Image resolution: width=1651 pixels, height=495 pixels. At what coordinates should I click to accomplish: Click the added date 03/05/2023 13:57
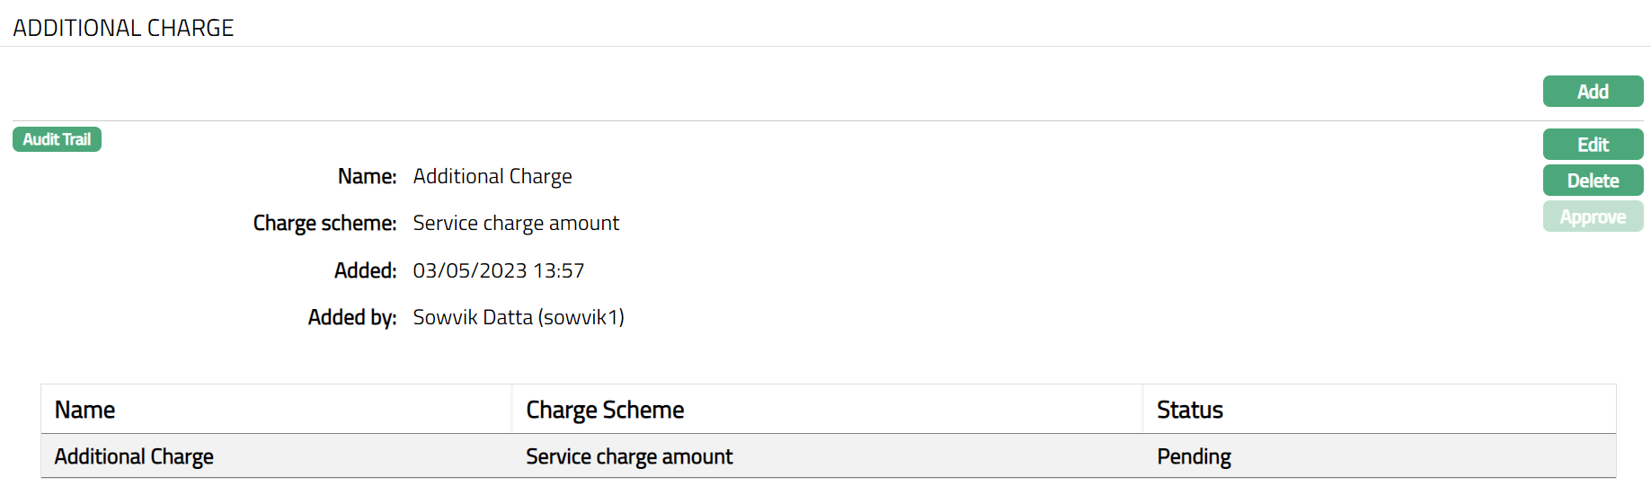click(x=499, y=270)
